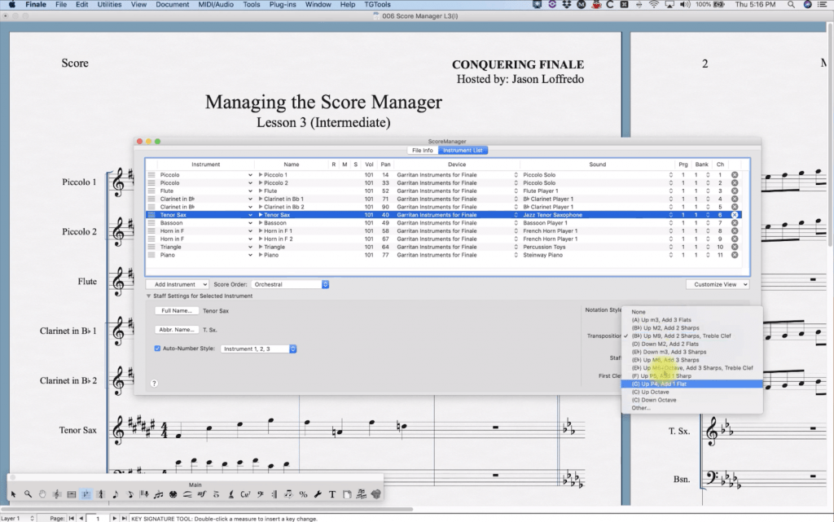
Task: Toggle Auto-Number Style checkbox
Action: 157,349
